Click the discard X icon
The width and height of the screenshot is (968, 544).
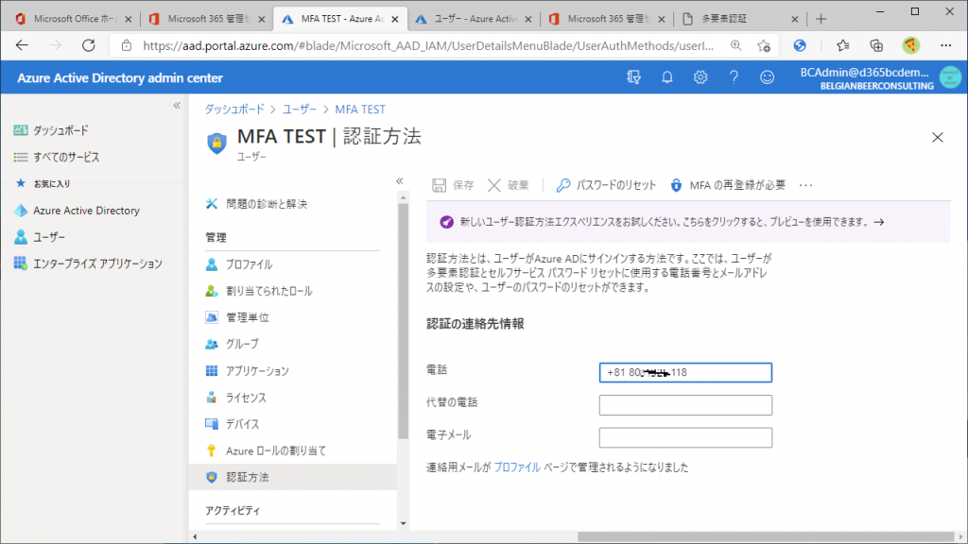tap(493, 185)
